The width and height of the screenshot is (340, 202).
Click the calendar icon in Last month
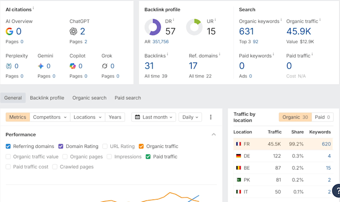137,117
